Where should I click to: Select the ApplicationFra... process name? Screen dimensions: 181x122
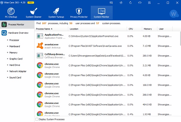(x=54, y=35)
